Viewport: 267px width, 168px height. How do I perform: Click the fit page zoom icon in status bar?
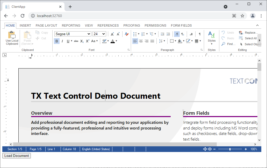pos(205,149)
